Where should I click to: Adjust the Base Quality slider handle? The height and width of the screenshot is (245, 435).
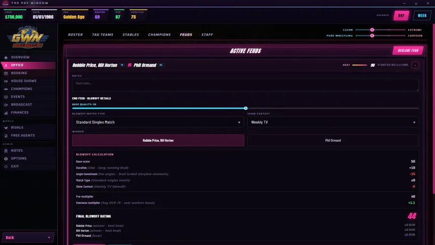pos(245,108)
